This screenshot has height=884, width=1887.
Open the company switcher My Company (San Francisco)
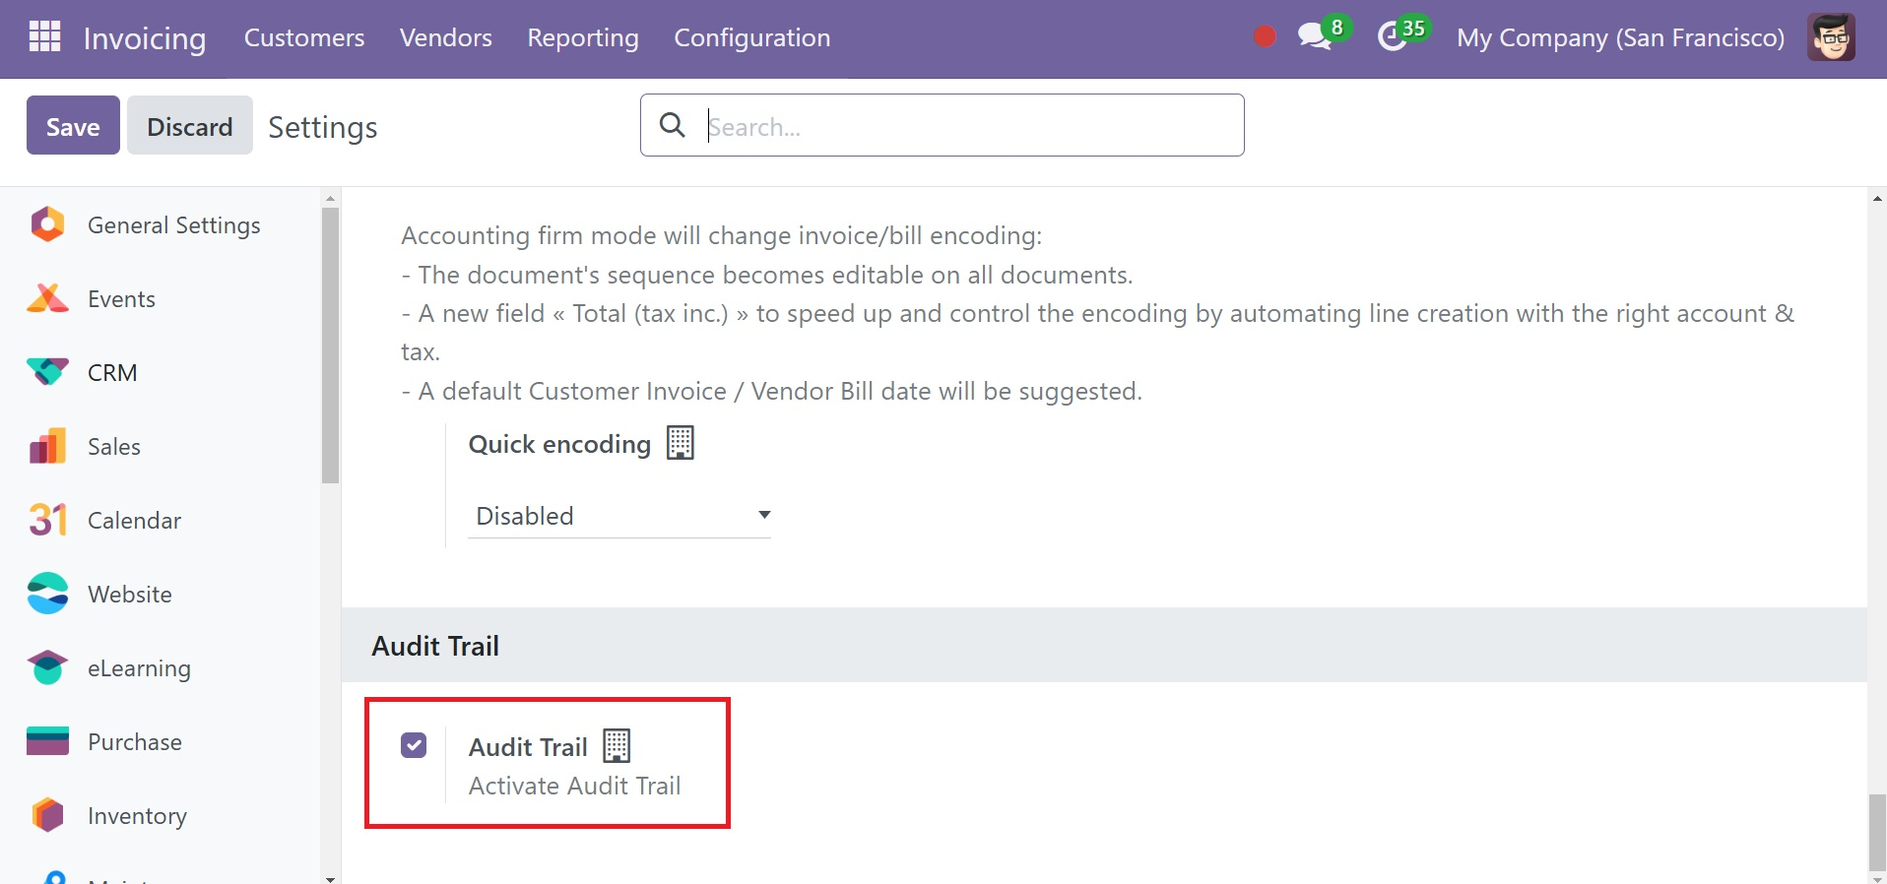coord(1620,37)
